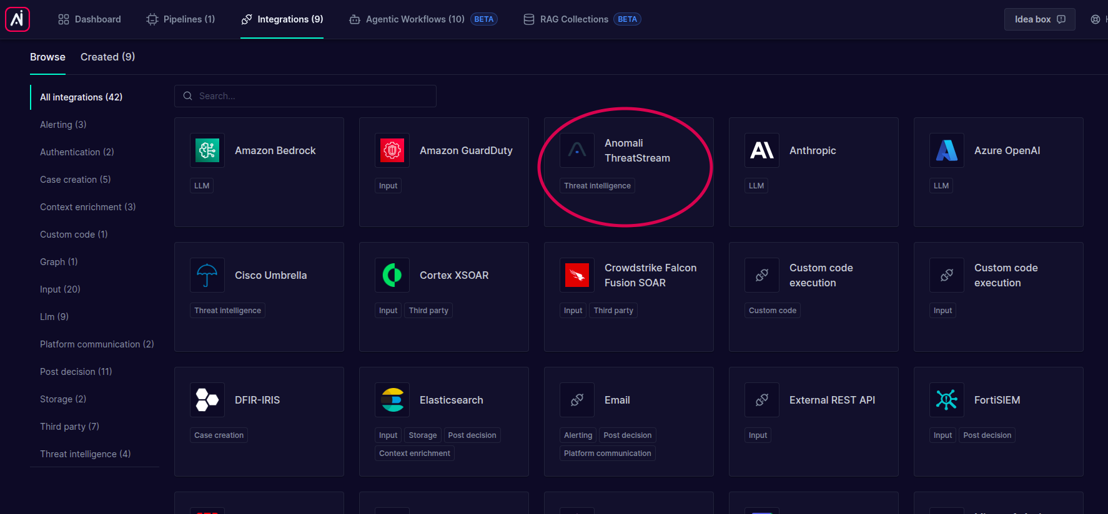Click the icon of Custom code execution tagged Custom code
This screenshot has width=1108, height=514.
(x=762, y=275)
